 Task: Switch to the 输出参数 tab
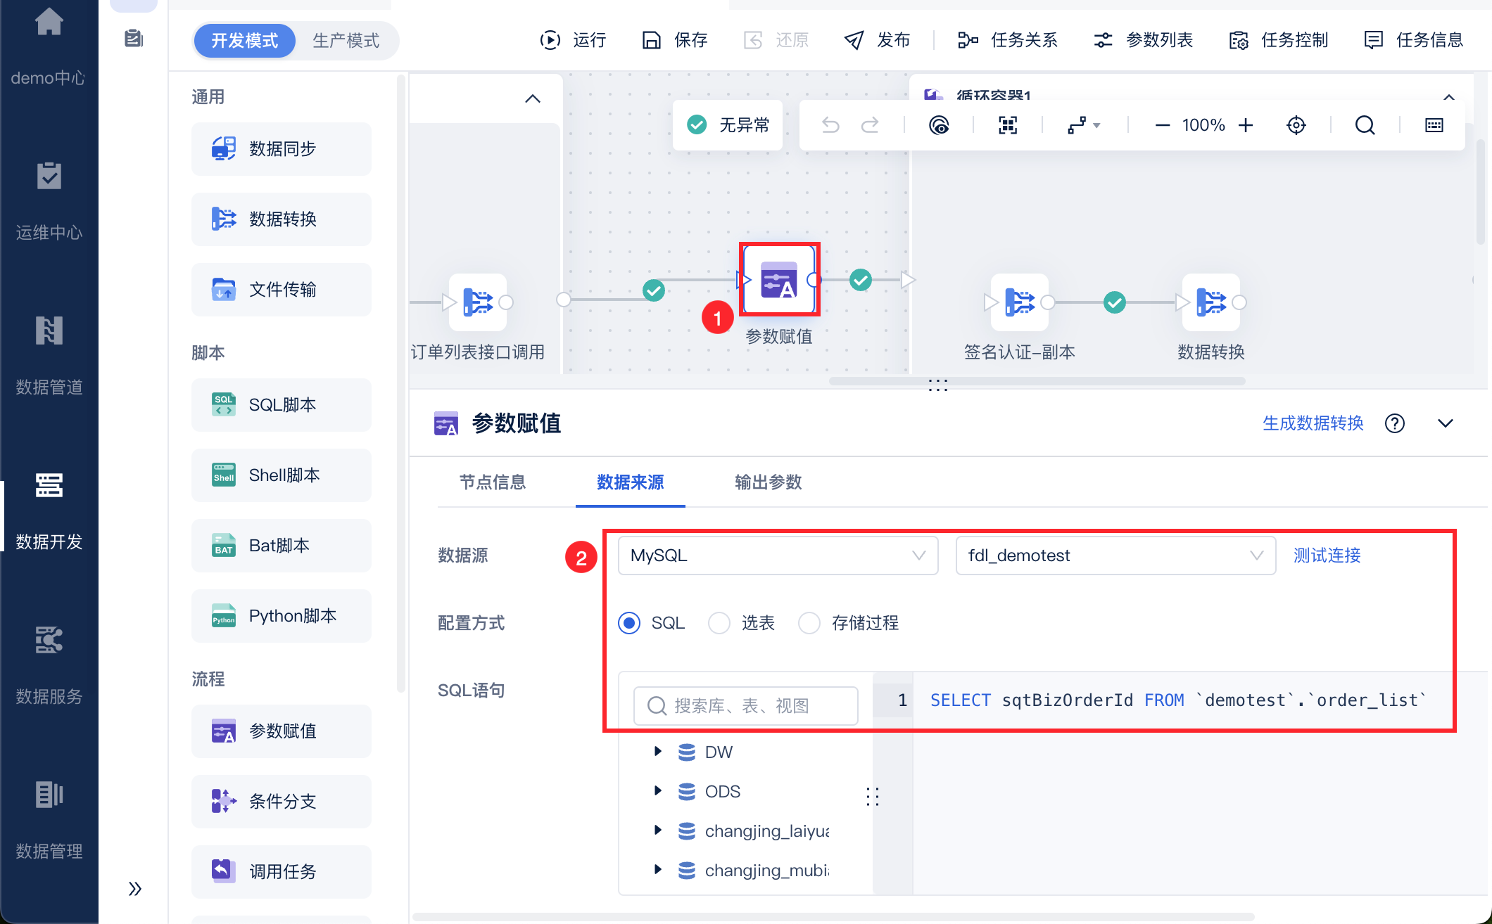768,482
